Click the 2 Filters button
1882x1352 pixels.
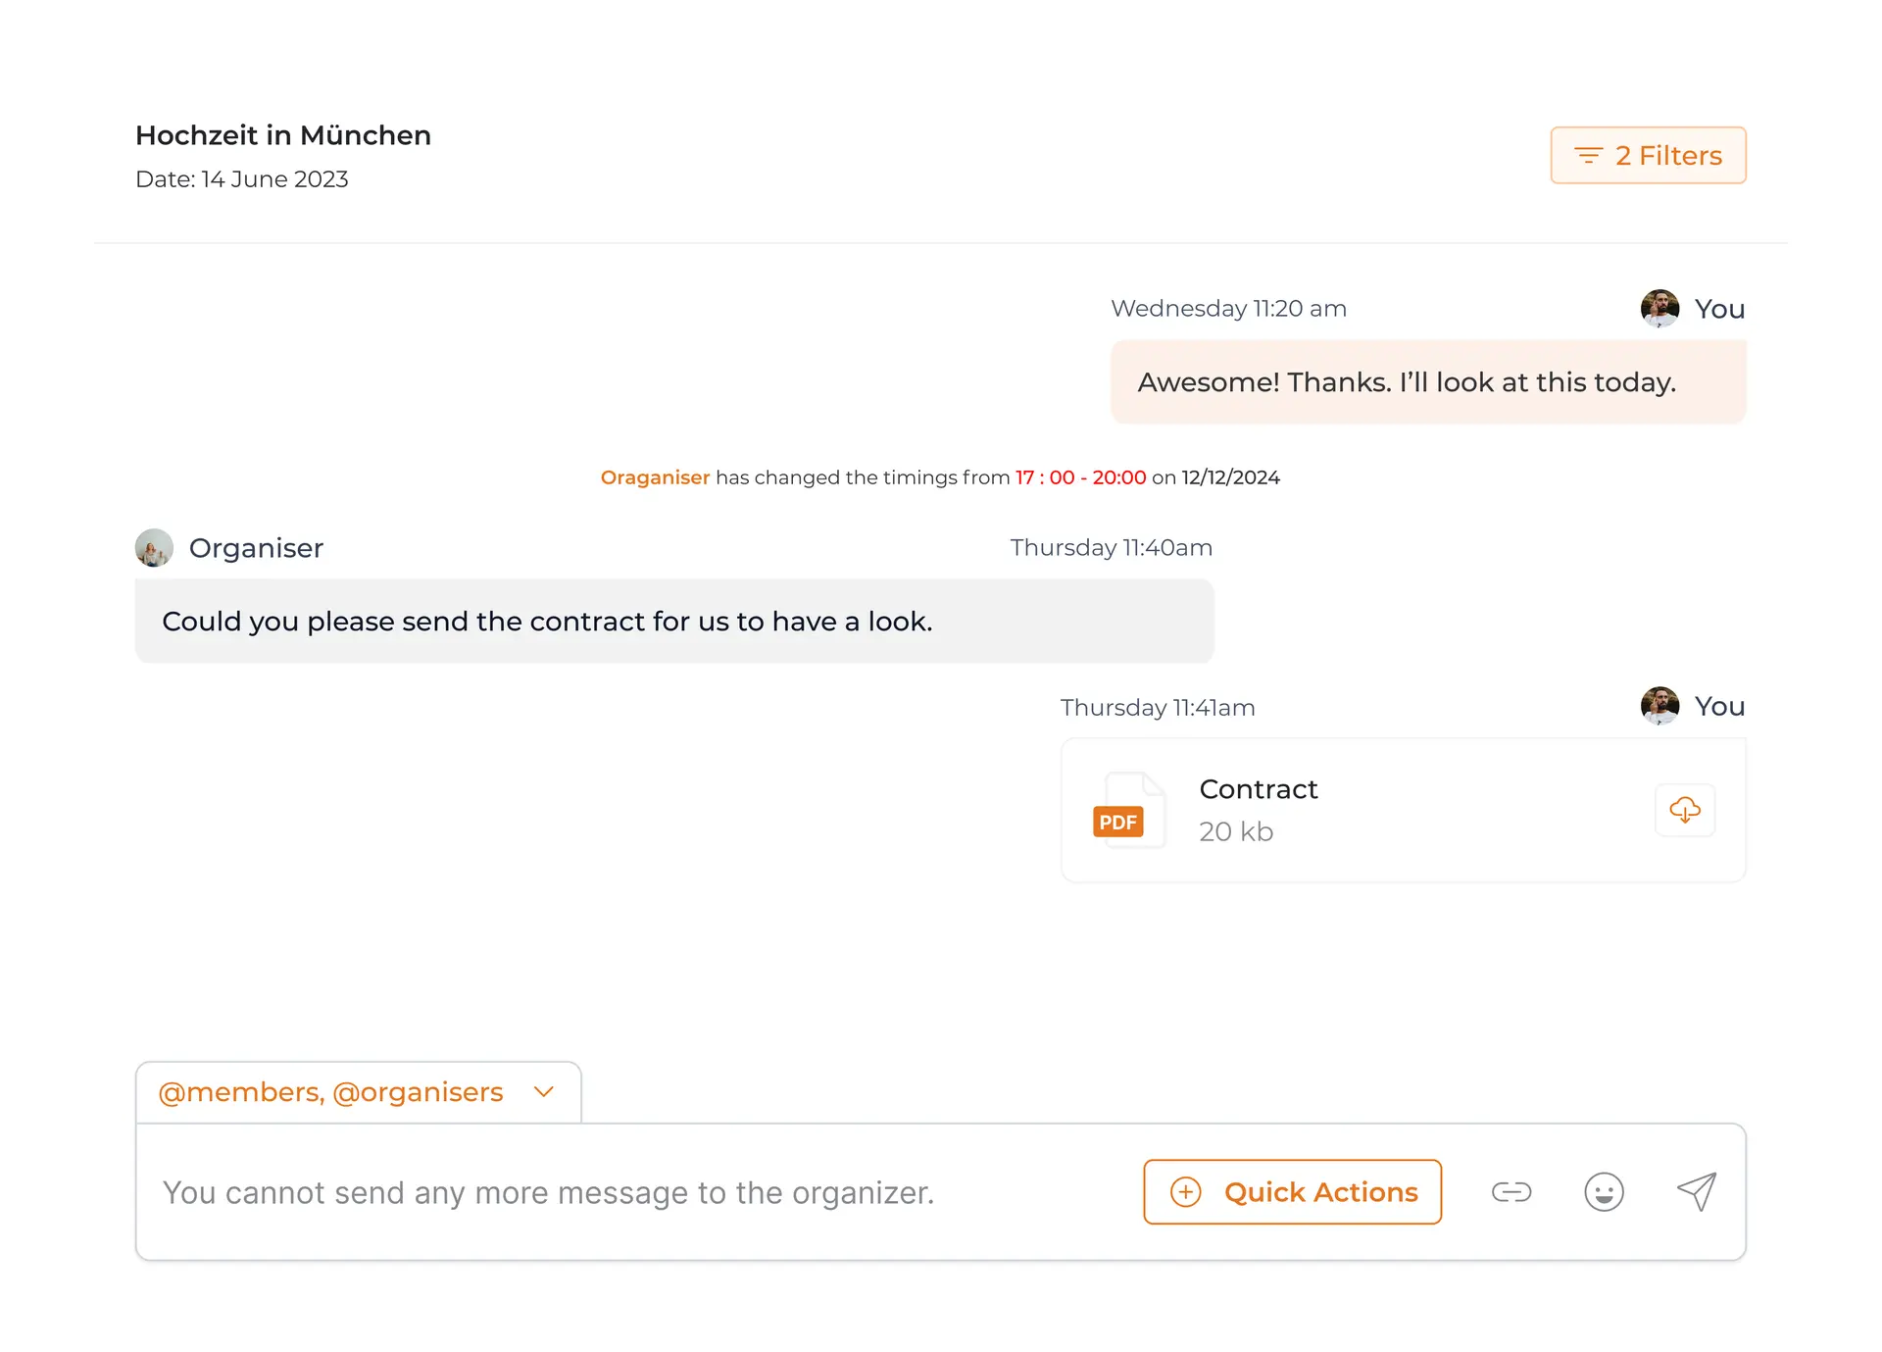[1648, 155]
